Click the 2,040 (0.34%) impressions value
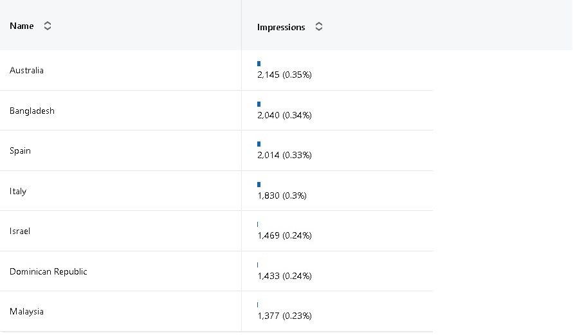Screen dimensions: 573x335 [x=284, y=115]
